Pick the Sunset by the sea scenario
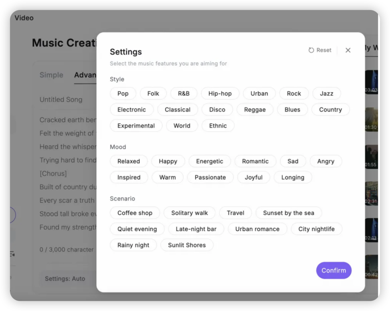 click(x=289, y=213)
